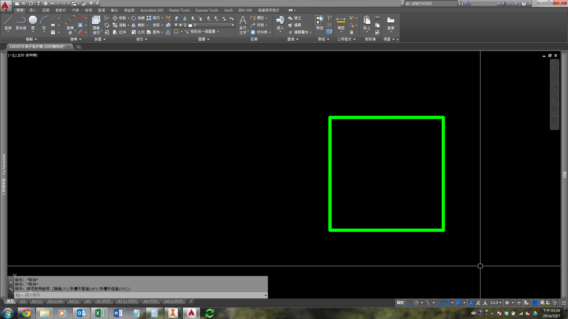Switch to the 插入 ribbon tab
Screen dimensions: 568x319
point(33,10)
